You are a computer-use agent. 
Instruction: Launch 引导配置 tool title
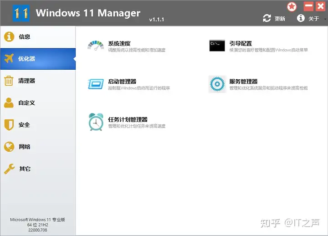(x=241, y=44)
